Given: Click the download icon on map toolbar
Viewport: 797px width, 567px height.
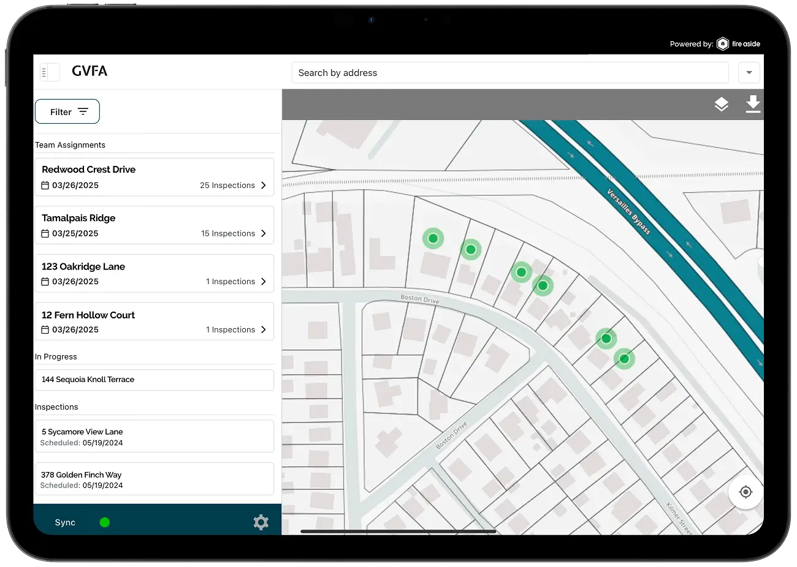Looking at the screenshot, I should pyautogui.click(x=753, y=104).
